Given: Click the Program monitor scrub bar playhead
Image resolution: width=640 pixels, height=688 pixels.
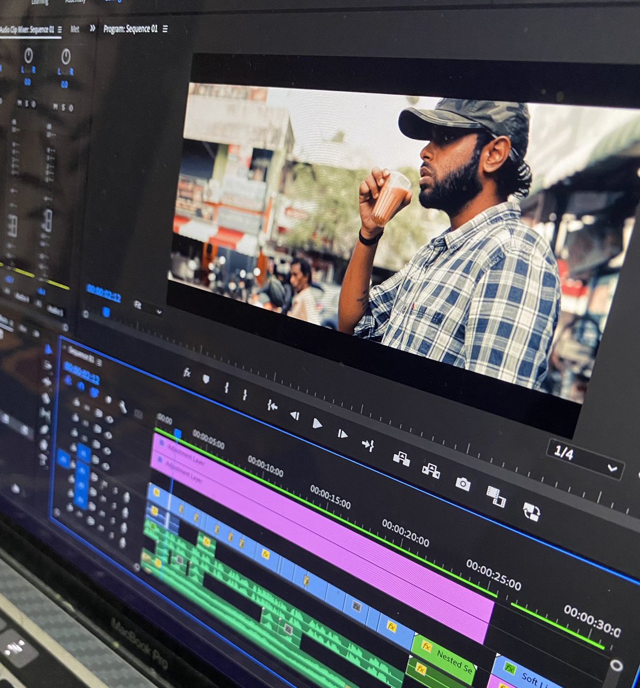Looking at the screenshot, I should [x=105, y=312].
